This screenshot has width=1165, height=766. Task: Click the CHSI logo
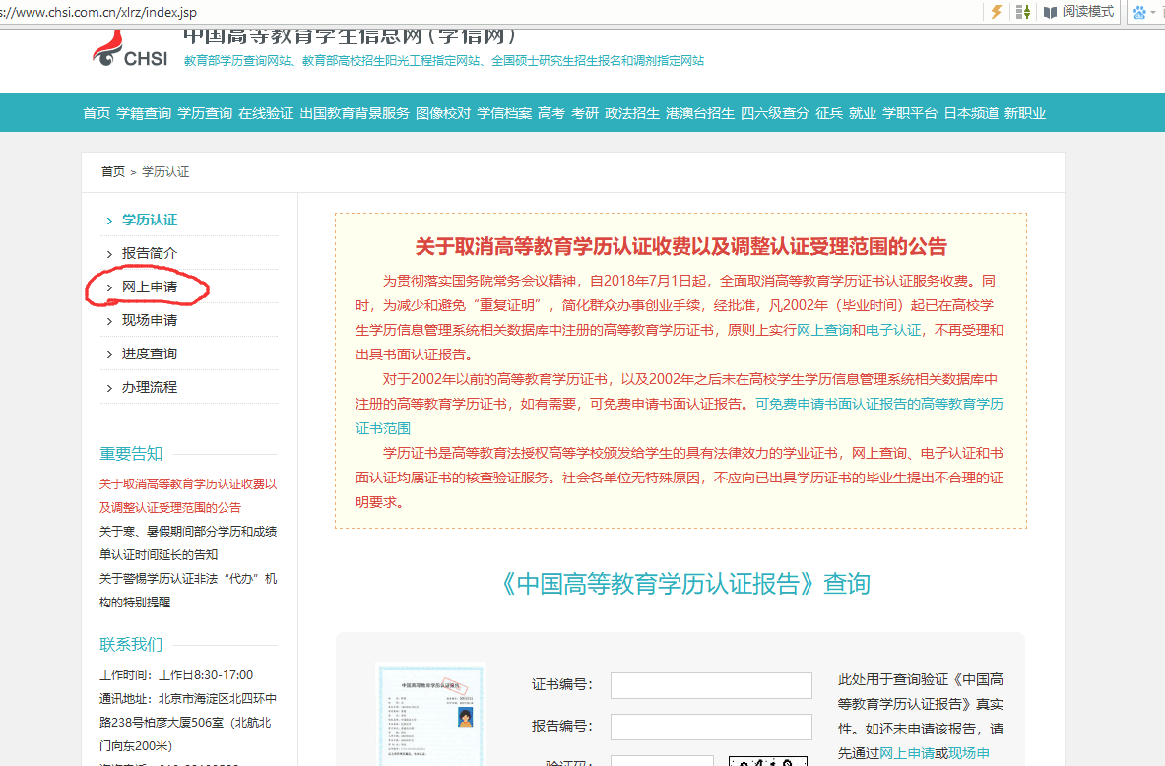[130, 49]
